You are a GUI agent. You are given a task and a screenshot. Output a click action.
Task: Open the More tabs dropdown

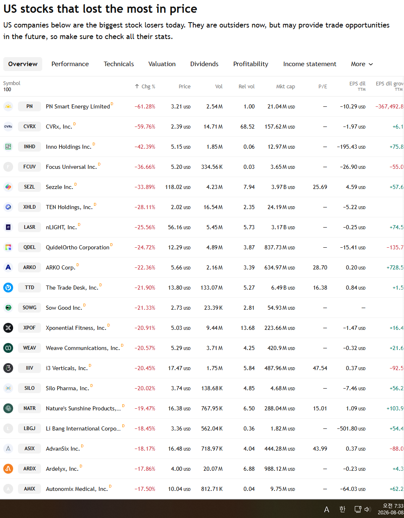tap(362, 64)
